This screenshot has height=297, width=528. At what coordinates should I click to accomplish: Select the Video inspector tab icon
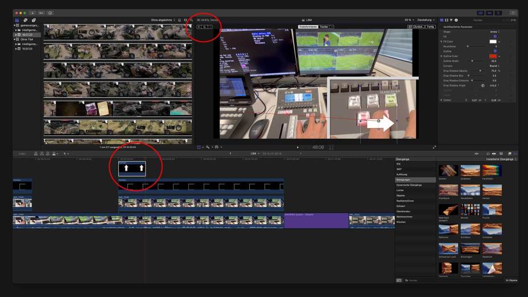click(447, 20)
